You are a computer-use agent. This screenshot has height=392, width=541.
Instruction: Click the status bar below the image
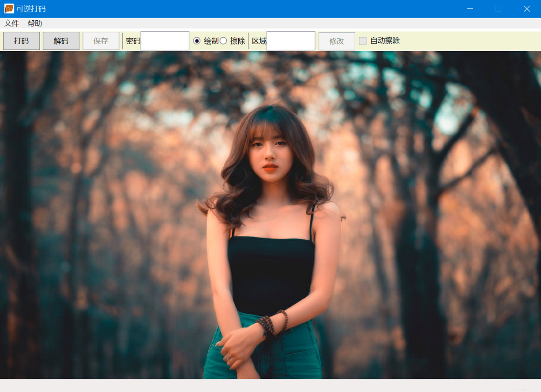(x=270, y=385)
